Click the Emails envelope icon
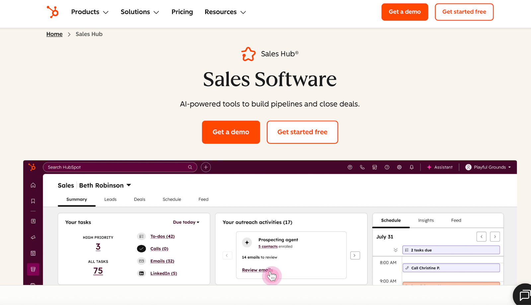 (141, 261)
